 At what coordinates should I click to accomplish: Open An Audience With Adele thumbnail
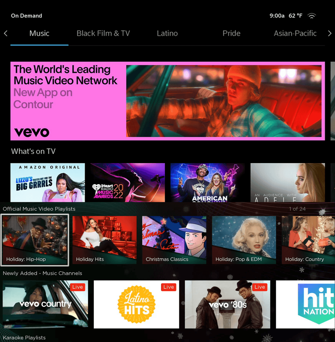(288, 183)
